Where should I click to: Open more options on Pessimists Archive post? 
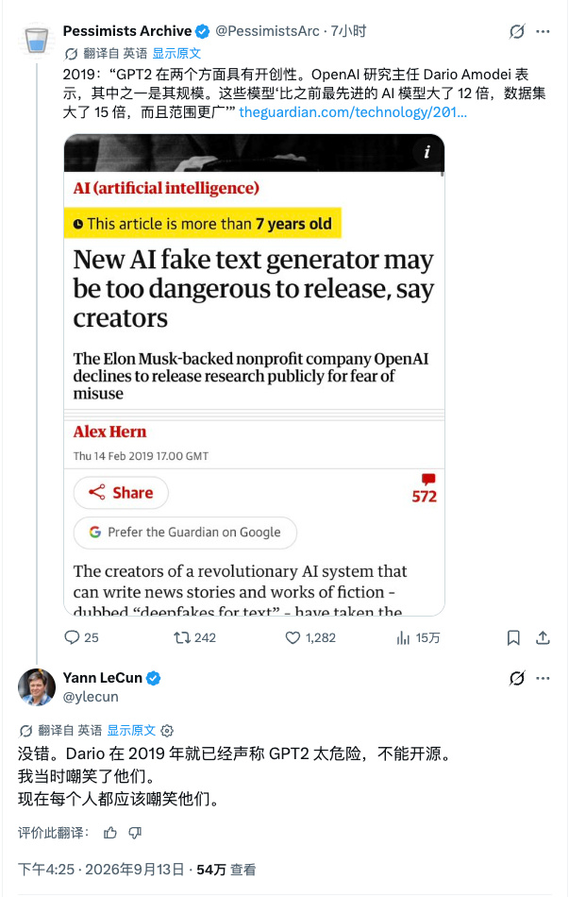[x=543, y=31]
